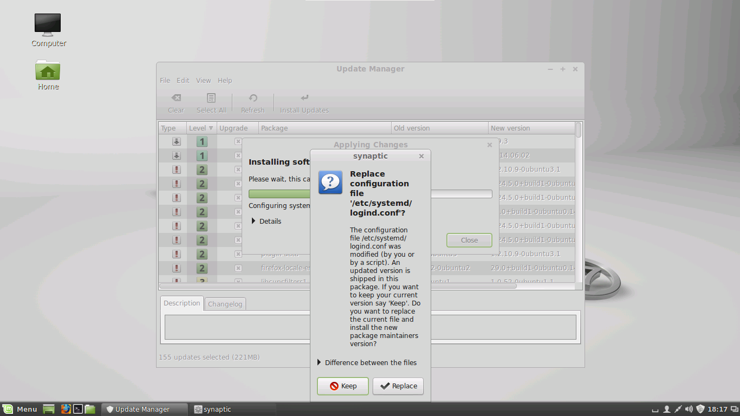The image size is (740, 416).
Task: Open the file manager panel launcher
Action: pos(90,409)
